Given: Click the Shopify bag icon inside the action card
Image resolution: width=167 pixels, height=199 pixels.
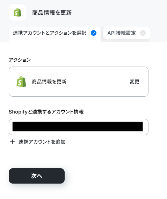Looking at the screenshot, I should 21,82.
